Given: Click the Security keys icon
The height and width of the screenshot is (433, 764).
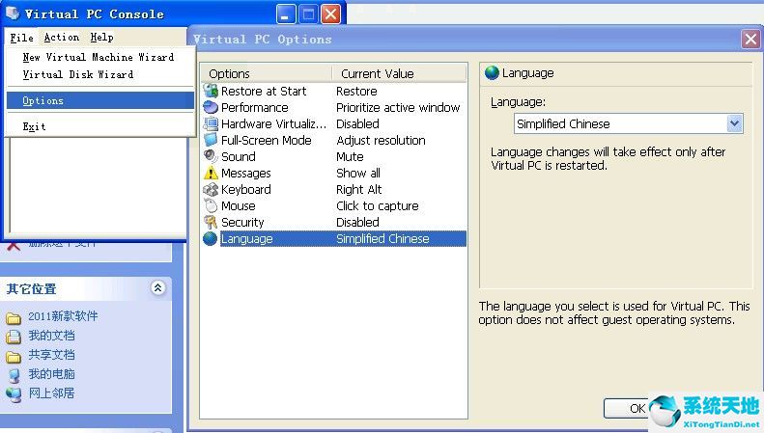Looking at the screenshot, I should (x=211, y=223).
